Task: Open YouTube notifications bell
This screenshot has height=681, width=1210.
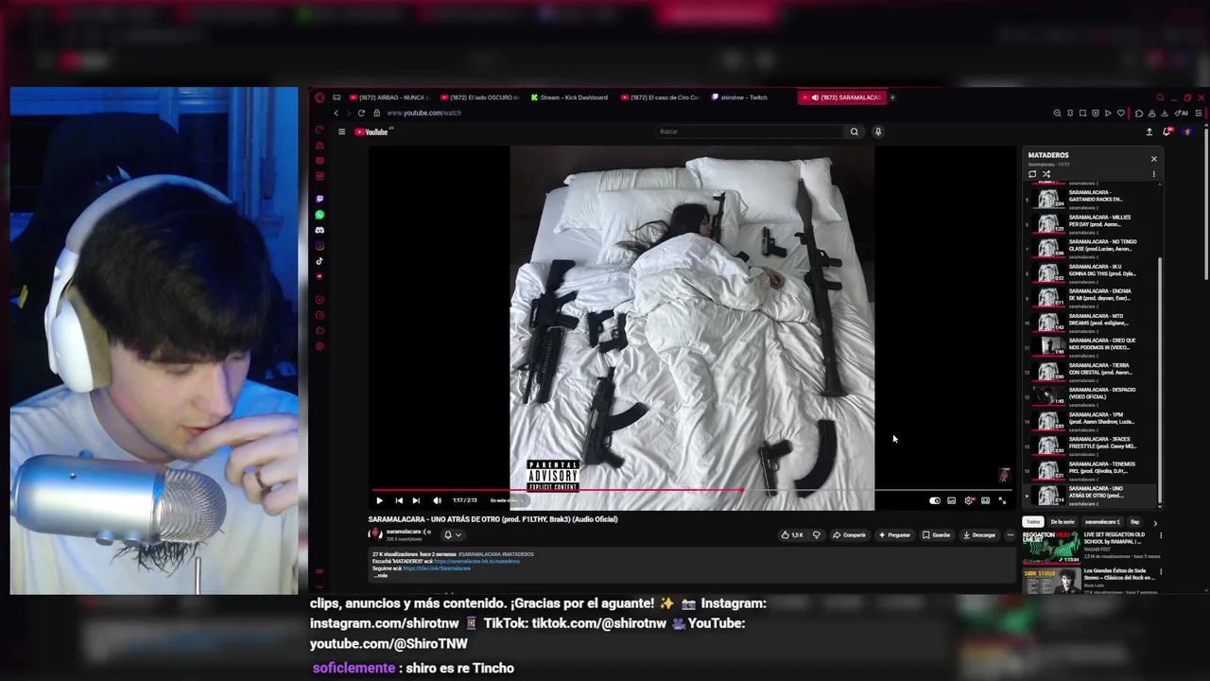Action: tap(1167, 131)
